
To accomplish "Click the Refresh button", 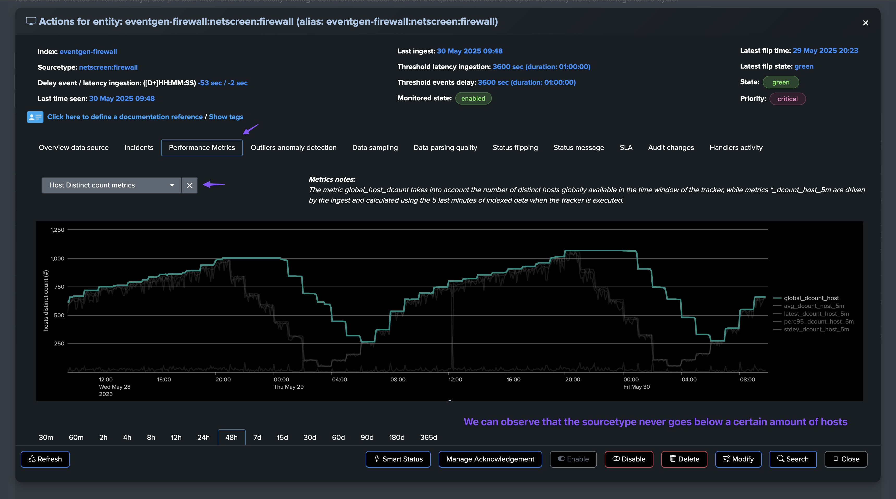I will tap(45, 459).
